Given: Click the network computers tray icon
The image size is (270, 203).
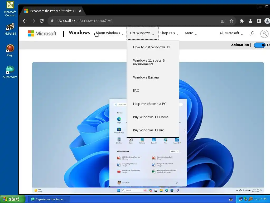Looking at the screenshot, I should [x=240, y=199].
